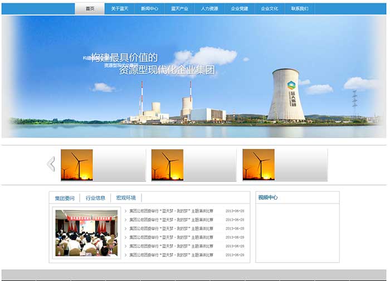390x281 pixels.
Task: Switch to the 宏观环境 tab
Action: tap(126, 198)
